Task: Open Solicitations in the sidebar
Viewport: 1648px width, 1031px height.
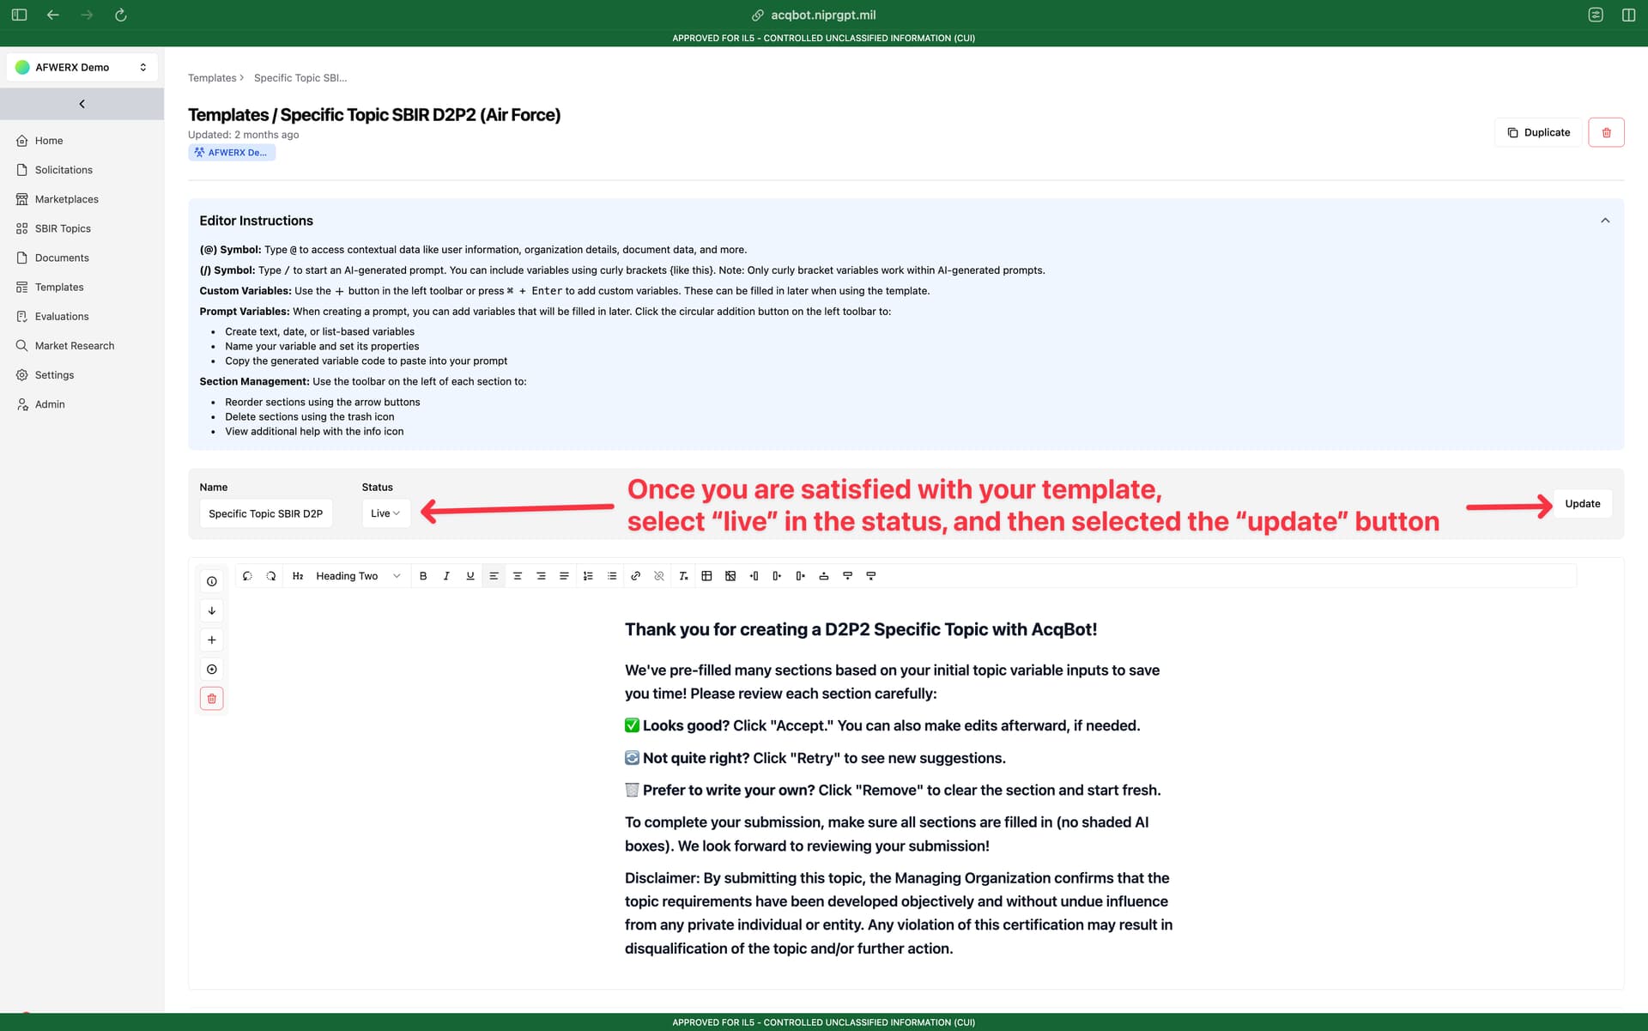Action: click(x=64, y=170)
